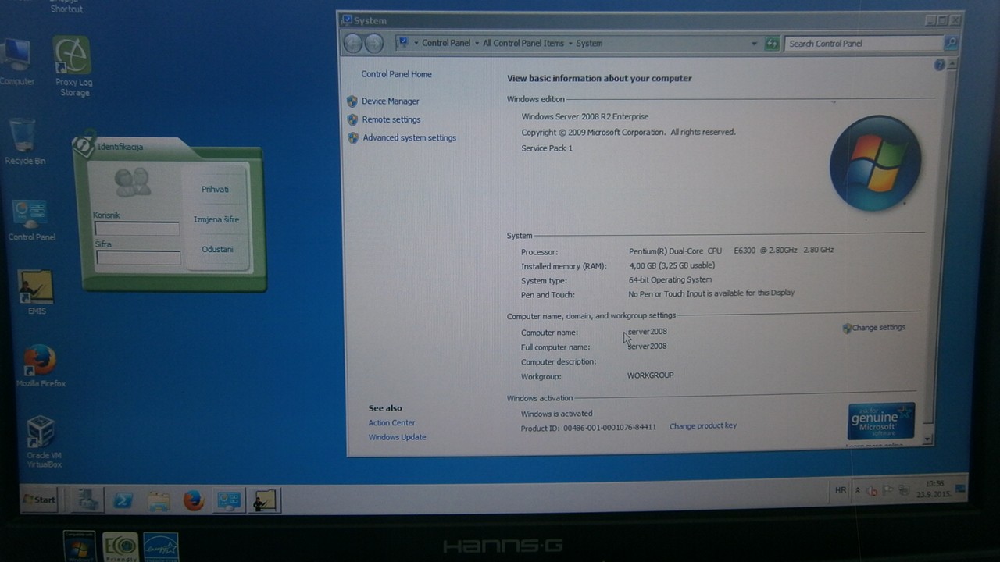Click the help question mark icon
Screen dimensions: 1000x562
(940, 65)
